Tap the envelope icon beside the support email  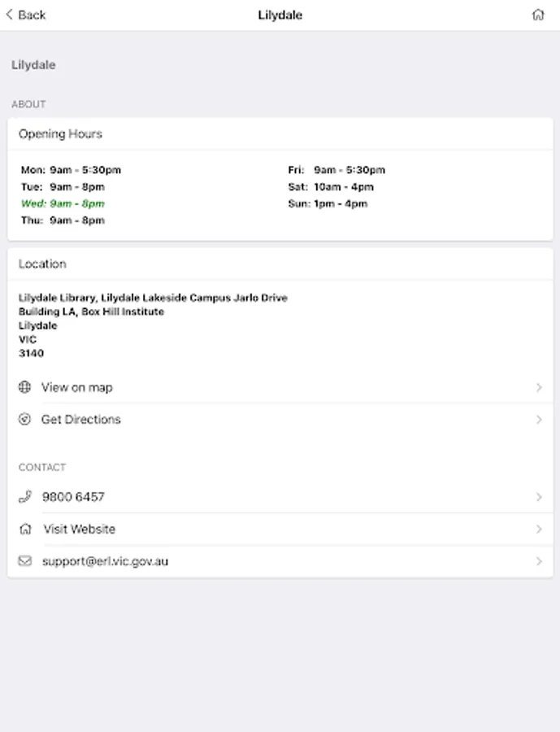(x=25, y=561)
